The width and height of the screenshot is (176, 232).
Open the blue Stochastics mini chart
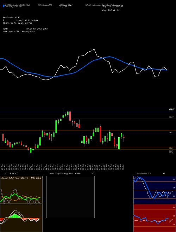[155, 190]
